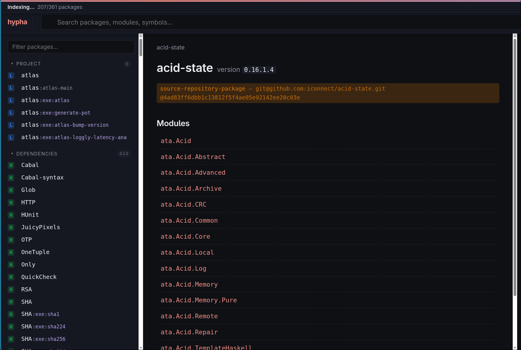Open the ata.Acid.CRC module
The image size is (521, 350).
pos(183,205)
